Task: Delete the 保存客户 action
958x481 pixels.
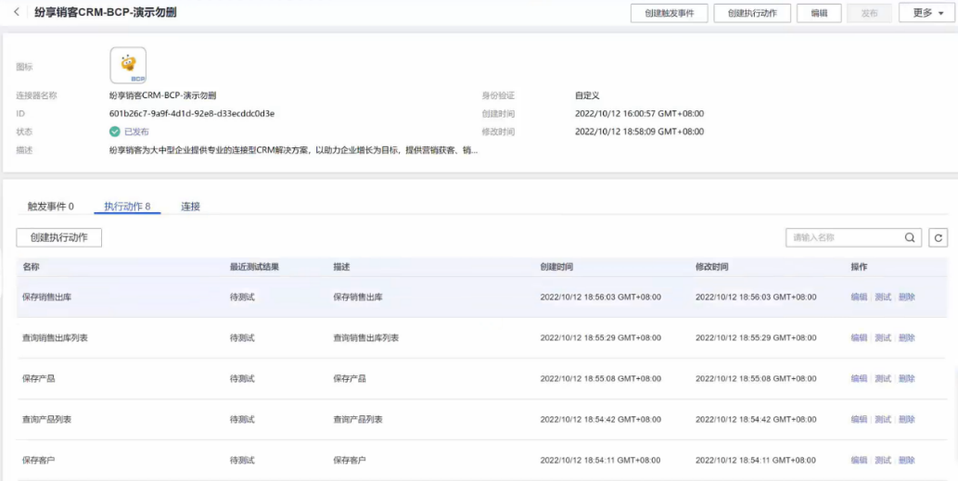Action: click(x=907, y=461)
